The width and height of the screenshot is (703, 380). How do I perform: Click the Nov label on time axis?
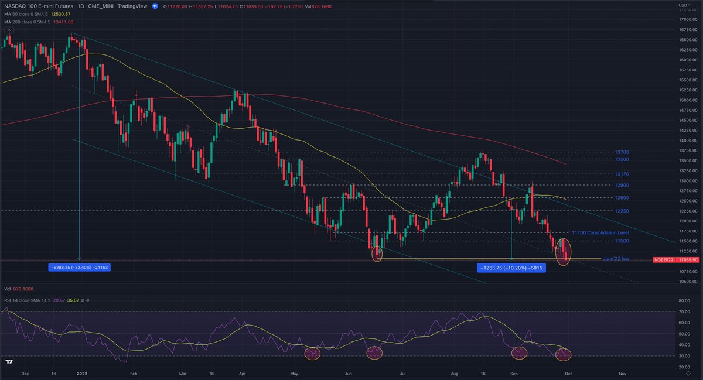[x=622, y=372]
